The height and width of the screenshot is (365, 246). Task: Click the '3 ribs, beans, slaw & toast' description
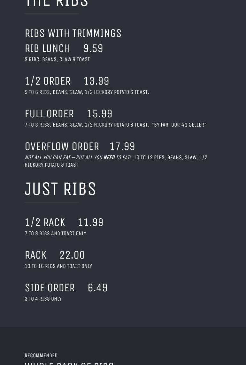pyautogui.click(x=57, y=60)
